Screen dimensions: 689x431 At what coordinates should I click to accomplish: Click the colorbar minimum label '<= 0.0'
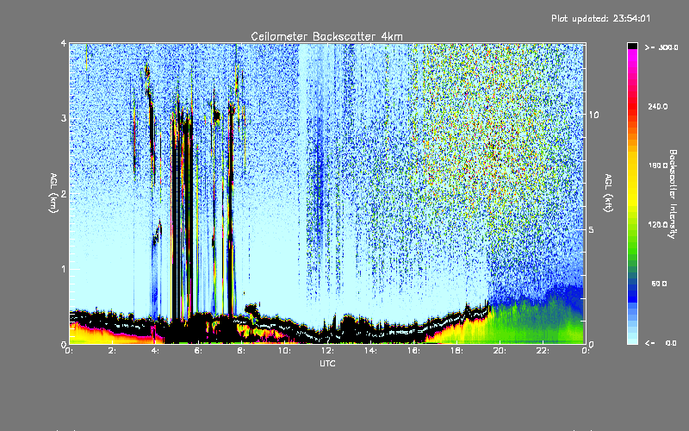(x=661, y=343)
